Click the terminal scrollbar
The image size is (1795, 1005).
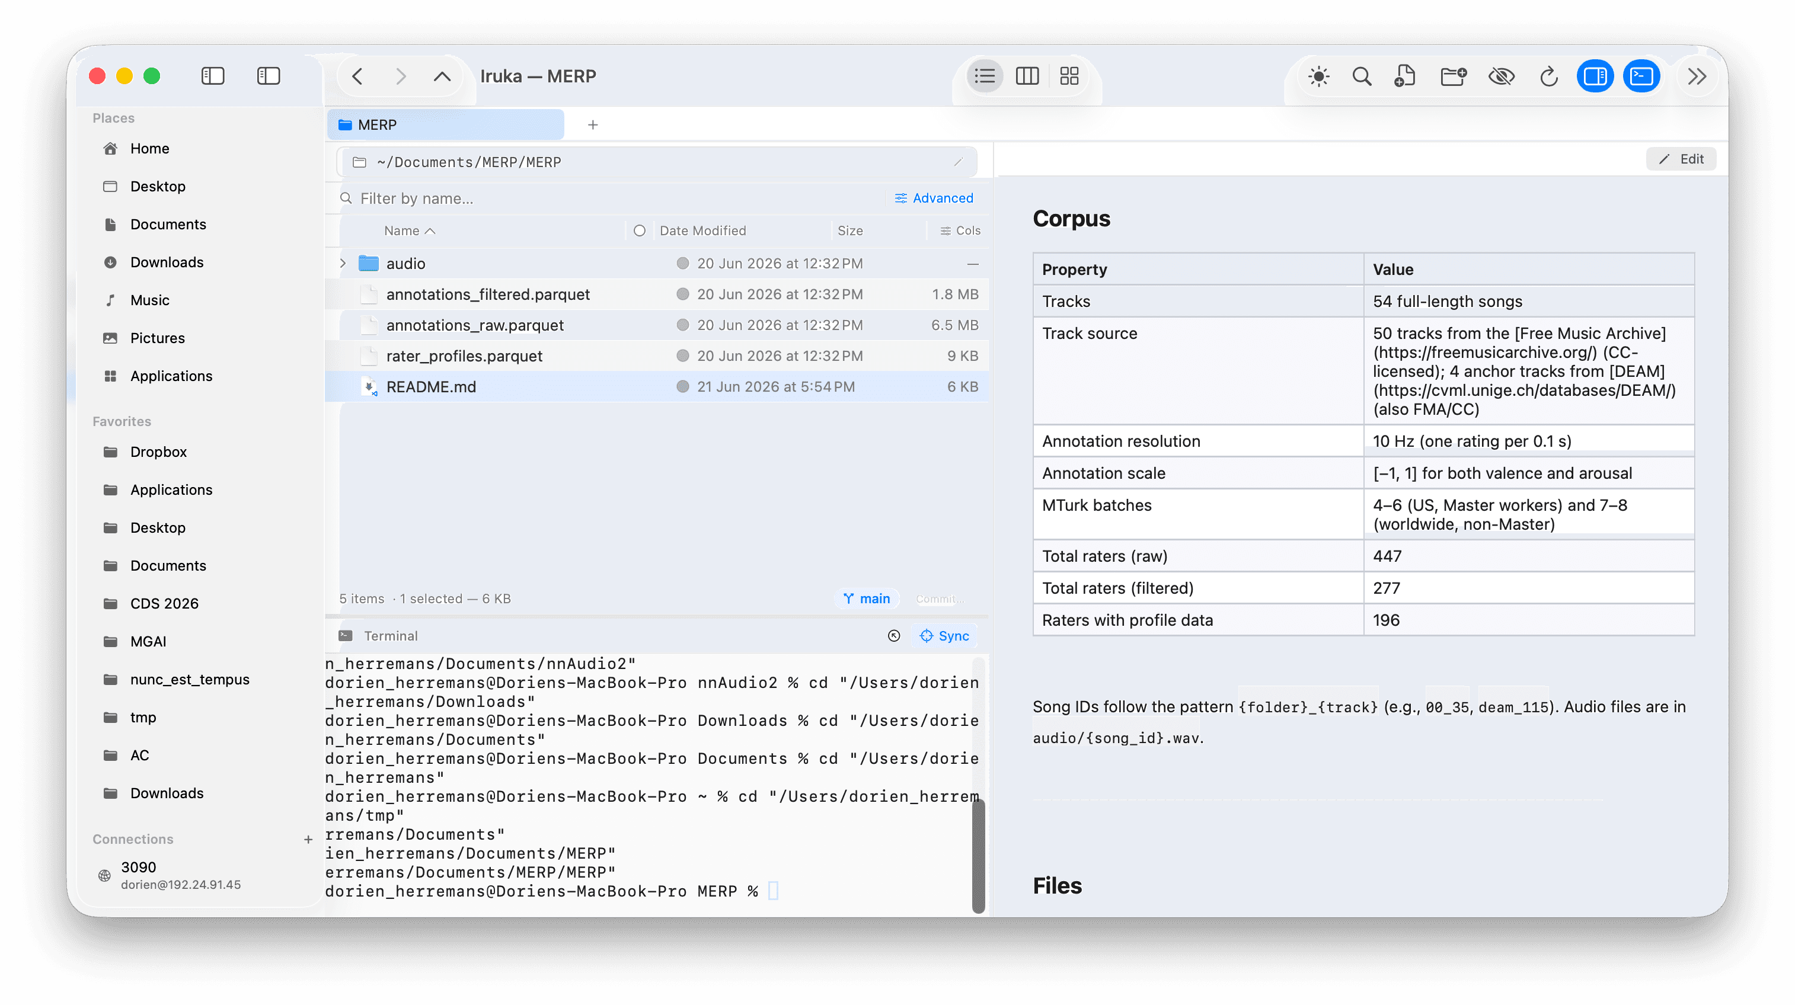pos(978,855)
